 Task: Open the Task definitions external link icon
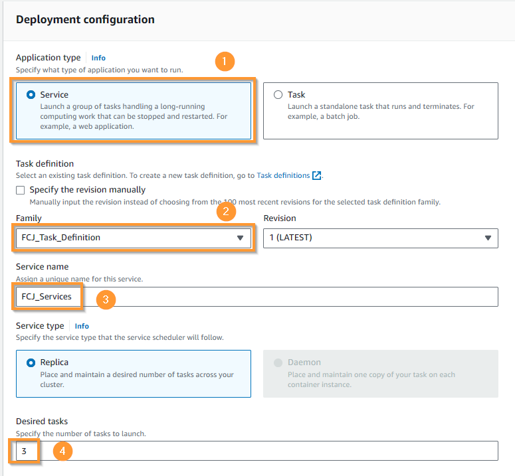pyautogui.click(x=316, y=175)
